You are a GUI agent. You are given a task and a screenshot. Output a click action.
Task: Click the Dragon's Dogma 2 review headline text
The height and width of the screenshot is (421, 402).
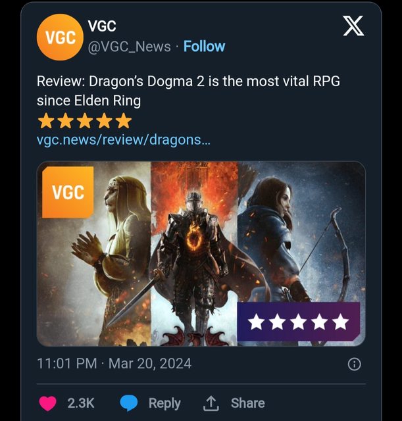click(x=188, y=91)
